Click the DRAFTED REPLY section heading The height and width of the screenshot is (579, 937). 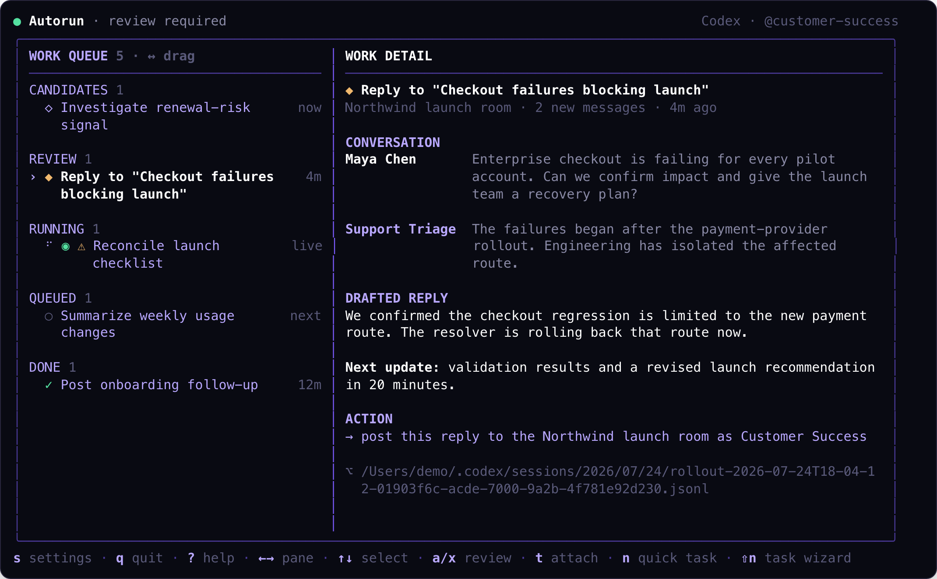pos(396,298)
